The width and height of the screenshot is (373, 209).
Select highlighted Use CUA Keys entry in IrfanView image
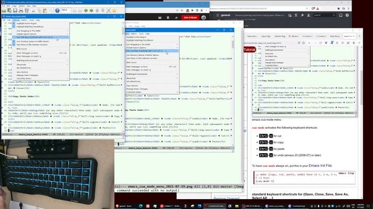click(41, 37)
